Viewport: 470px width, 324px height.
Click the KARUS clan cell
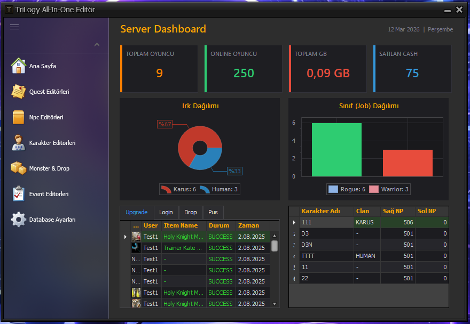(367, 222)
